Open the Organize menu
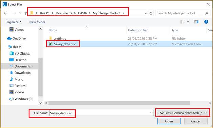The width and height of the screenshot is (213, 128). 13,22
